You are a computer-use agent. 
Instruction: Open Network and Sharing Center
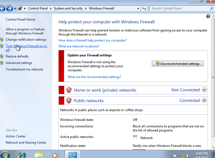pyautogui.click(x=26, y=143)
